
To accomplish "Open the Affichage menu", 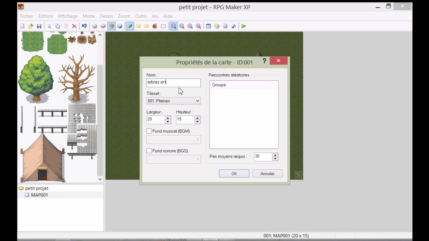I will click(68, 16).
